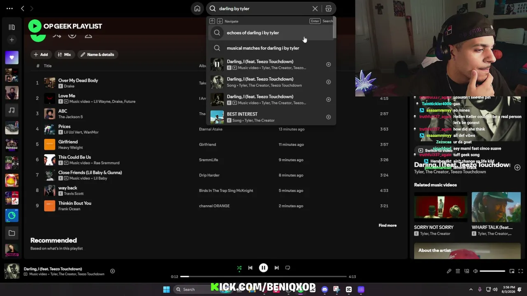This screenshot has width=527, height=296.
Task: Pause playback in the player bar
Action: [x=263, y=268]
